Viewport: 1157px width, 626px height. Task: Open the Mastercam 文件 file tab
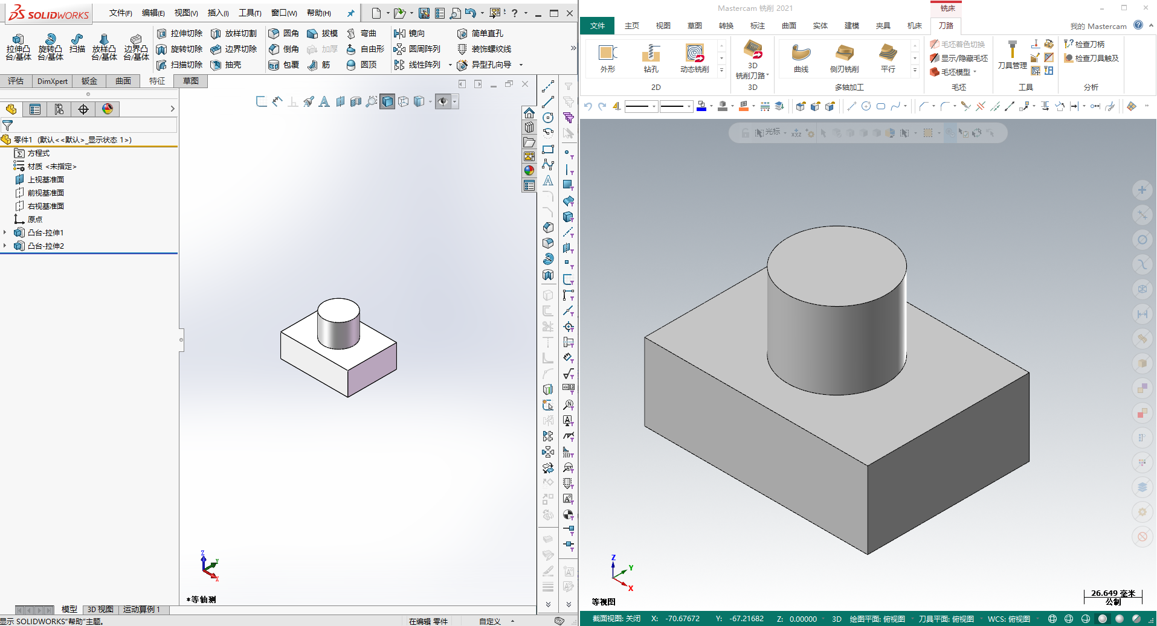(598, 25)
